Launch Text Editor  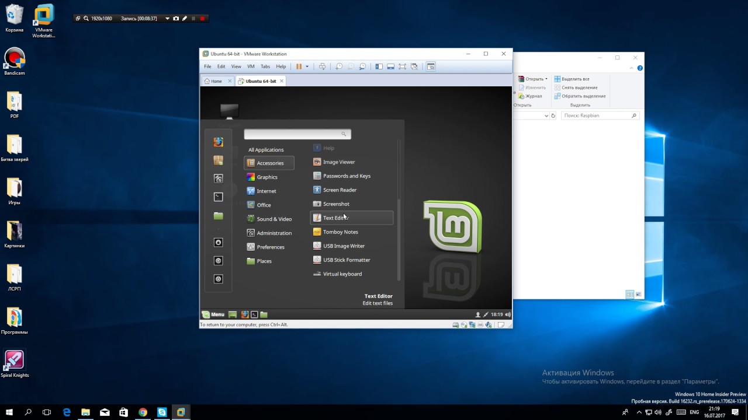coord(352,218)
